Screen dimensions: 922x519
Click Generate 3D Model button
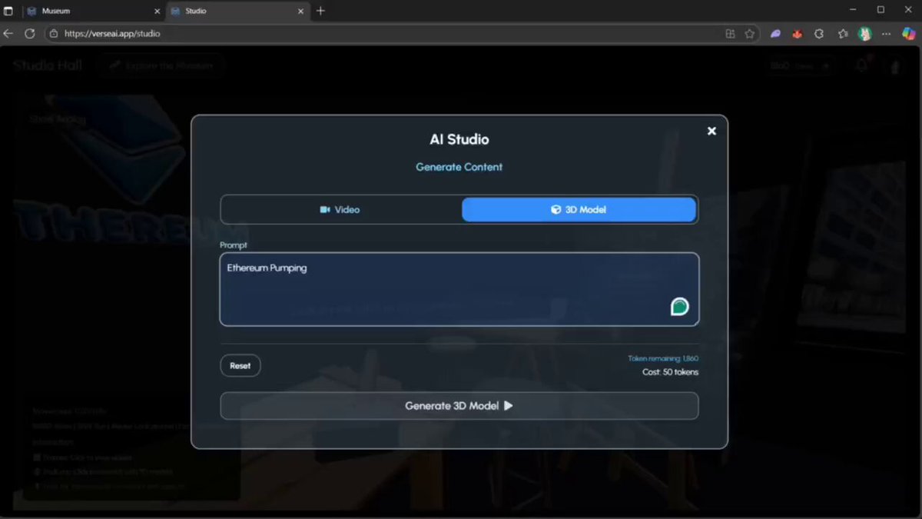coord(459,406)
